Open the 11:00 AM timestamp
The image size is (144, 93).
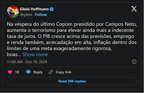pos(15,62)
